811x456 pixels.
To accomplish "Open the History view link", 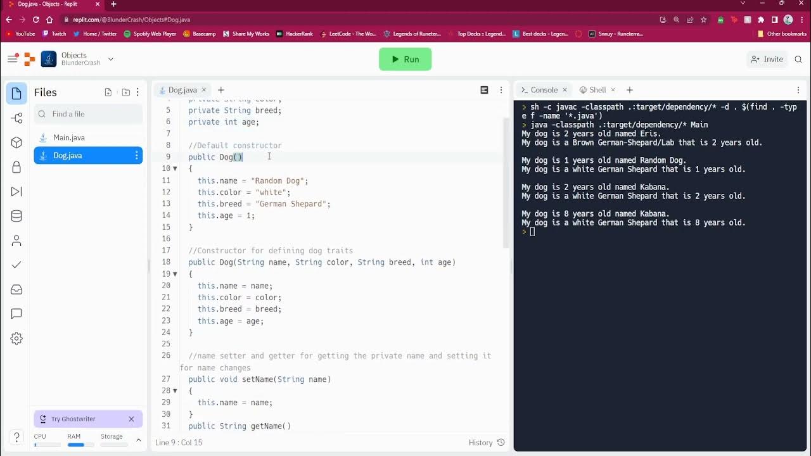I will [x=487, y=443].
